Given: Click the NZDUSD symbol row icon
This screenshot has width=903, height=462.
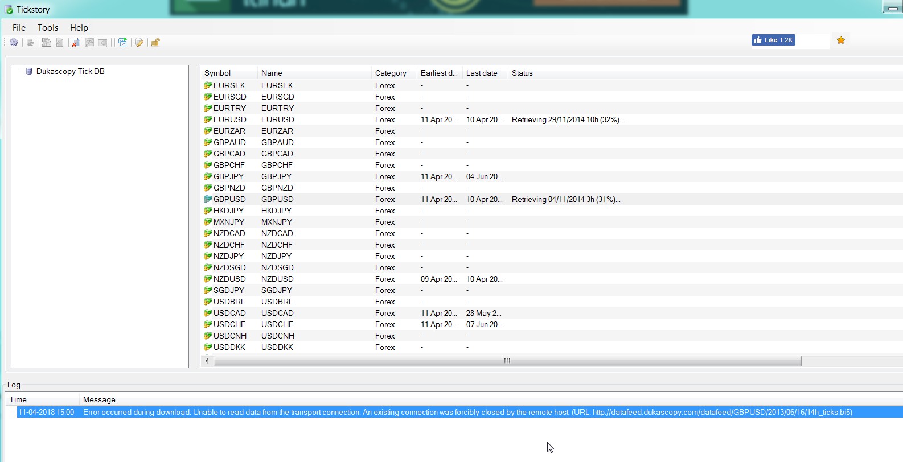Looking at the screenshot, I should (208, 279).
